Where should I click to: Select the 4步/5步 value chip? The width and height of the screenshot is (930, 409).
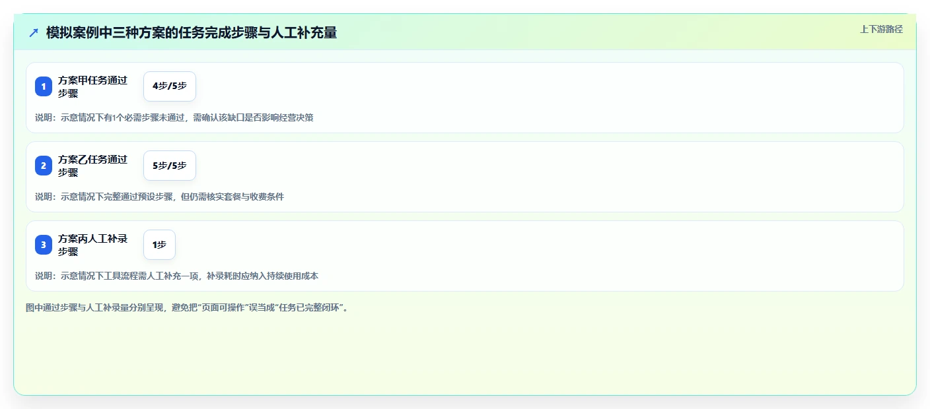[170, 86]
